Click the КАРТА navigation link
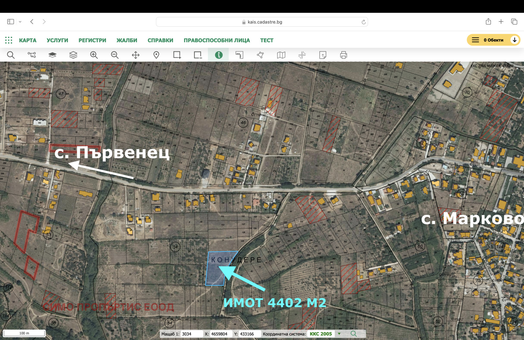 [28, 40]
